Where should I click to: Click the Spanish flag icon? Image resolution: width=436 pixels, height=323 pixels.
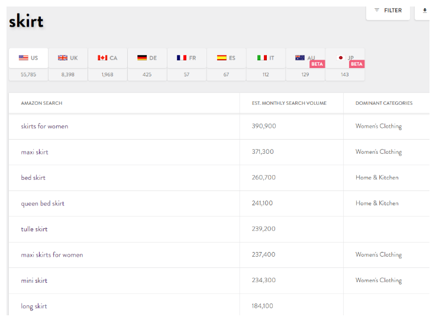click(x=221, y=58)
